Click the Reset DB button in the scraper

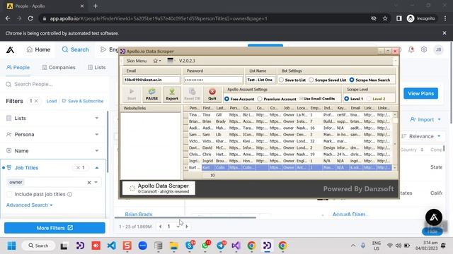point(192,94)
